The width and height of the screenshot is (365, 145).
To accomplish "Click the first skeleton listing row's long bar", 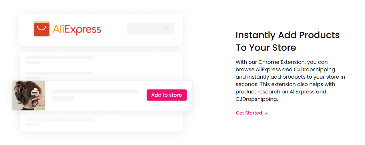I will pos(59,58).
